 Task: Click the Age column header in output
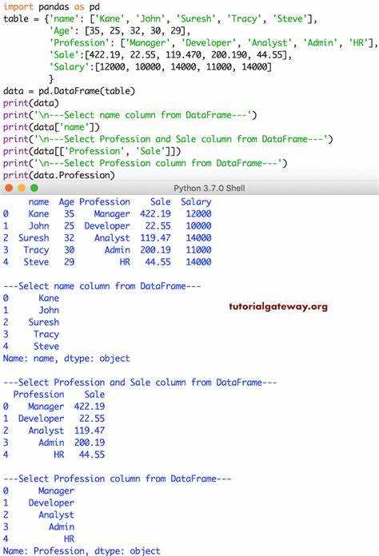(66, 202)
